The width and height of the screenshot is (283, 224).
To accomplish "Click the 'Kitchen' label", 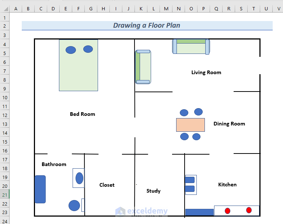I will (227, 185).
